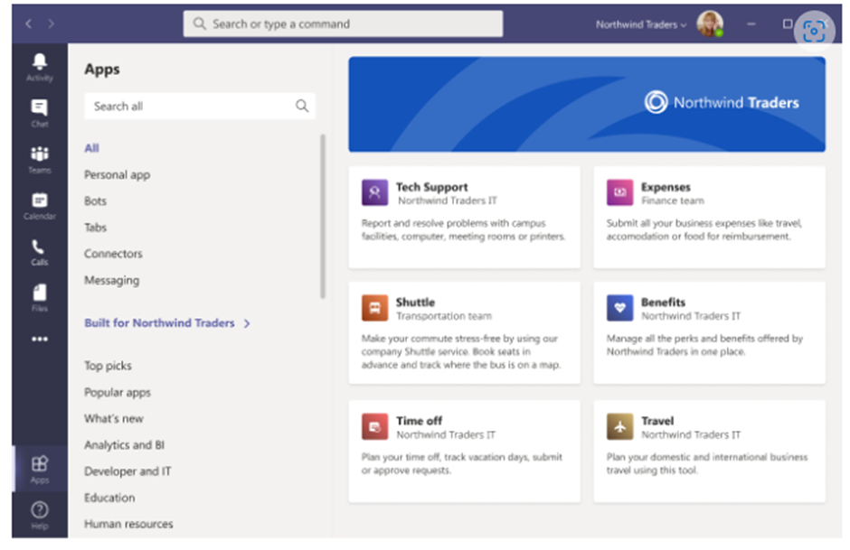Screen dimensions: 850x550
Task: Click the back navigation arrow
Action: (x=29, y=23)
